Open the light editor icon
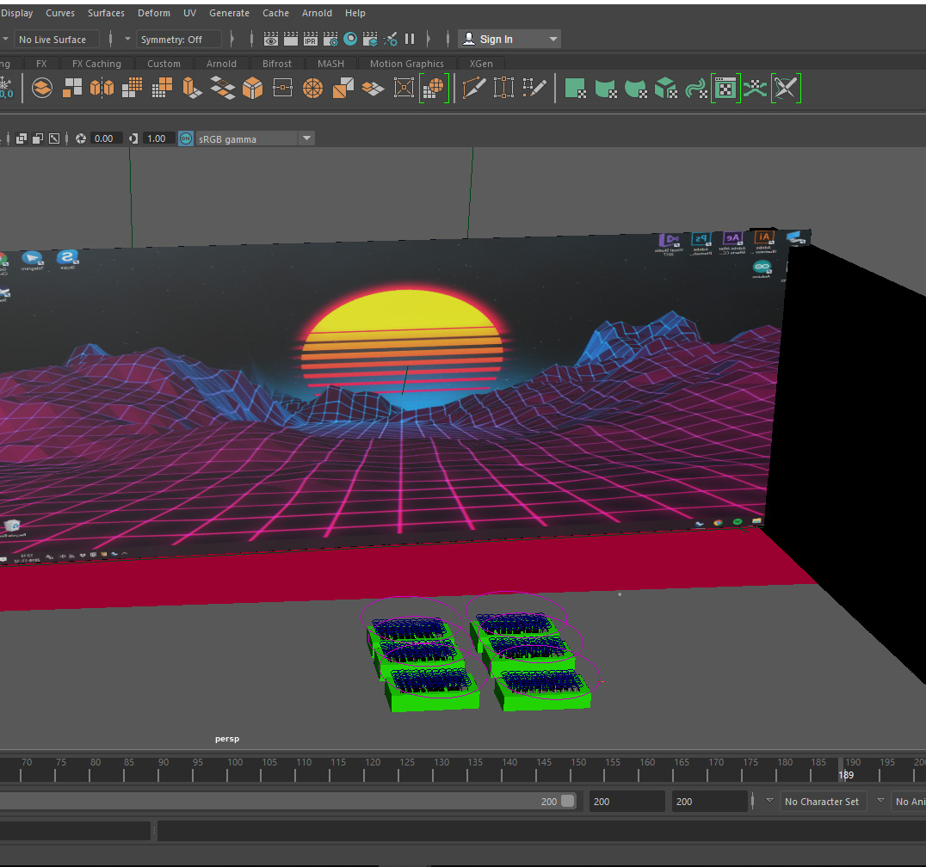Screen dimensions: 926x867 [391, 39]
